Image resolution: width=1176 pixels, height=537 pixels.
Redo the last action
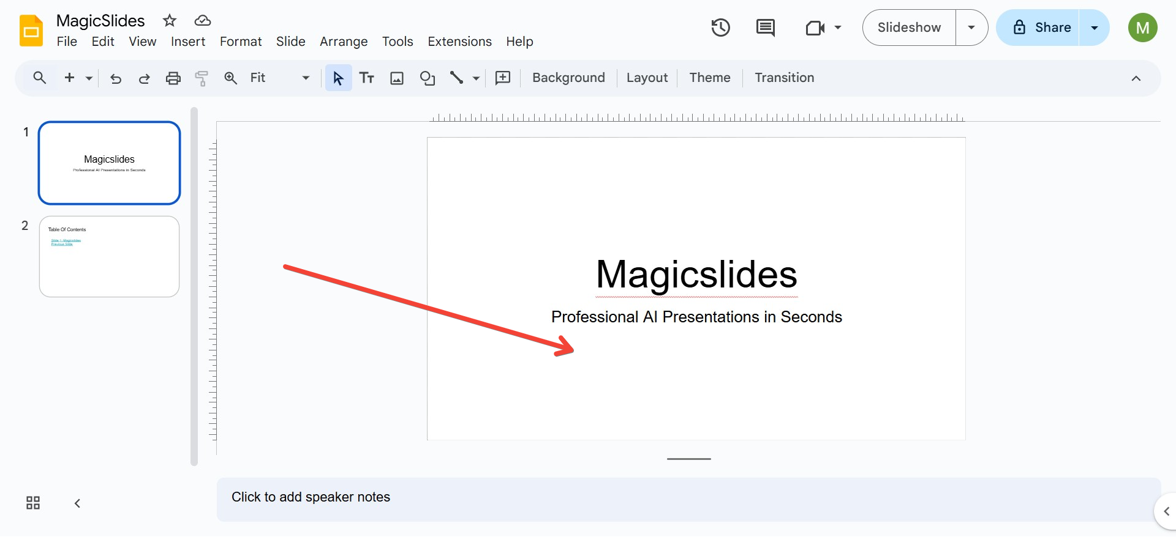(145, 78)
